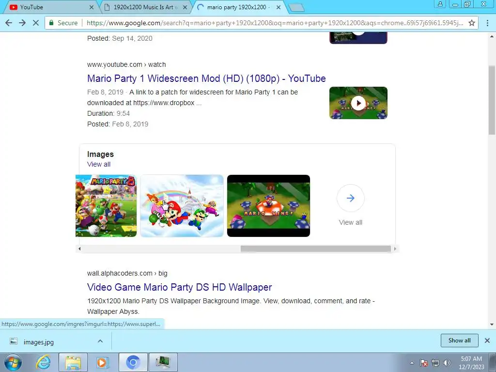Go back to the previous page

[9, 23]
